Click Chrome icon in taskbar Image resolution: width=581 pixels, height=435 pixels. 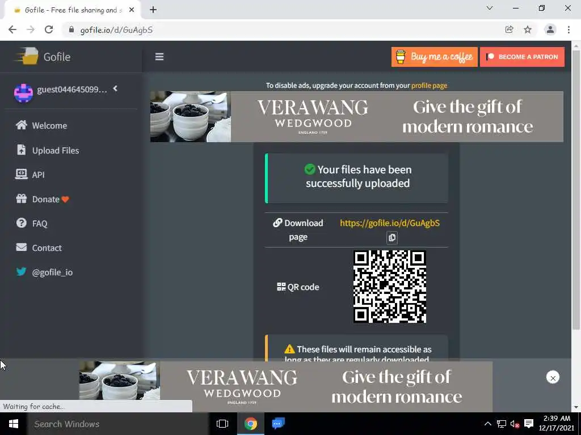click(x=250, y=424)
